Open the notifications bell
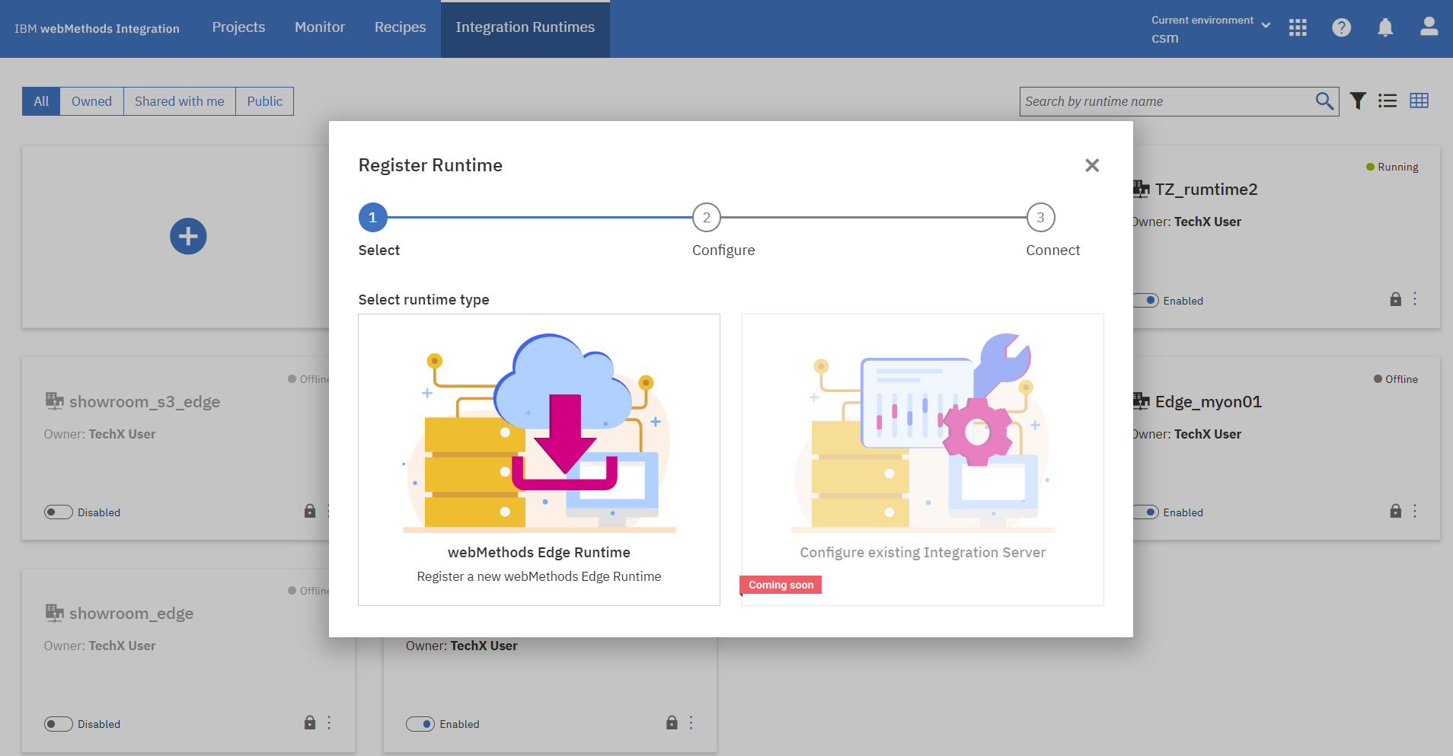This screenshot has width=1453, height=756. point(1385,28)
